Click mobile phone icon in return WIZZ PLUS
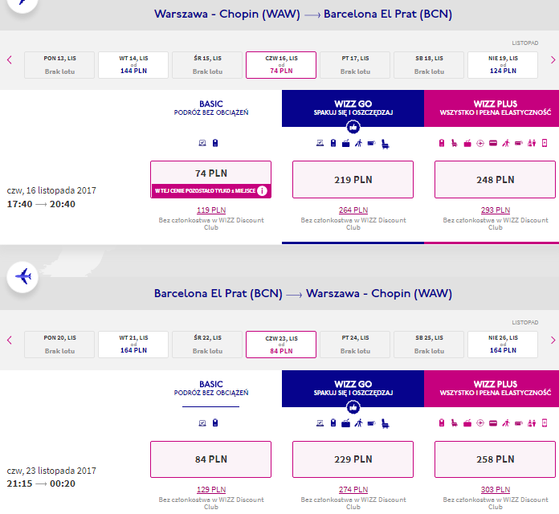This screenshot has width=559, height=514. pos(545,423)
